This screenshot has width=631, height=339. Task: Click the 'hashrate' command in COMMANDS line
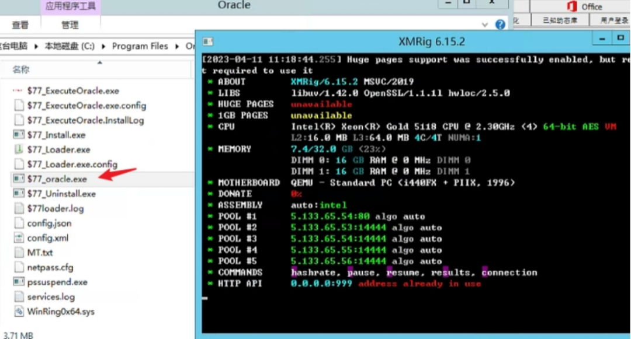click(x=313, y=272)
